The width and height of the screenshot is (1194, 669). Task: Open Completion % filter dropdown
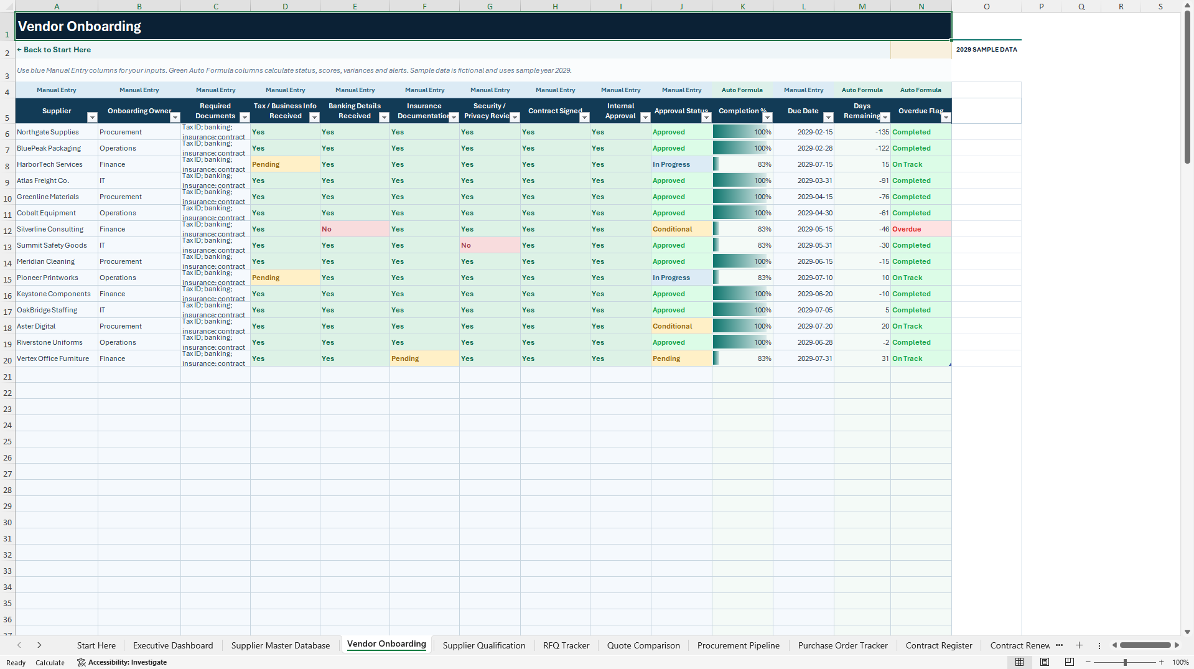767,117
